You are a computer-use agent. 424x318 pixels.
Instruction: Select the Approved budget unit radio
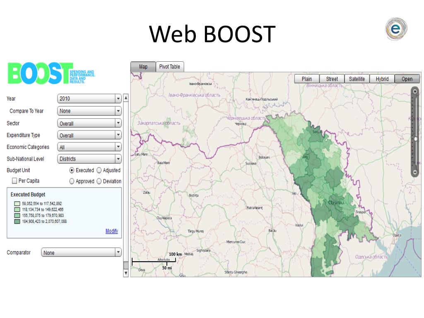click(x=72, y=181)
